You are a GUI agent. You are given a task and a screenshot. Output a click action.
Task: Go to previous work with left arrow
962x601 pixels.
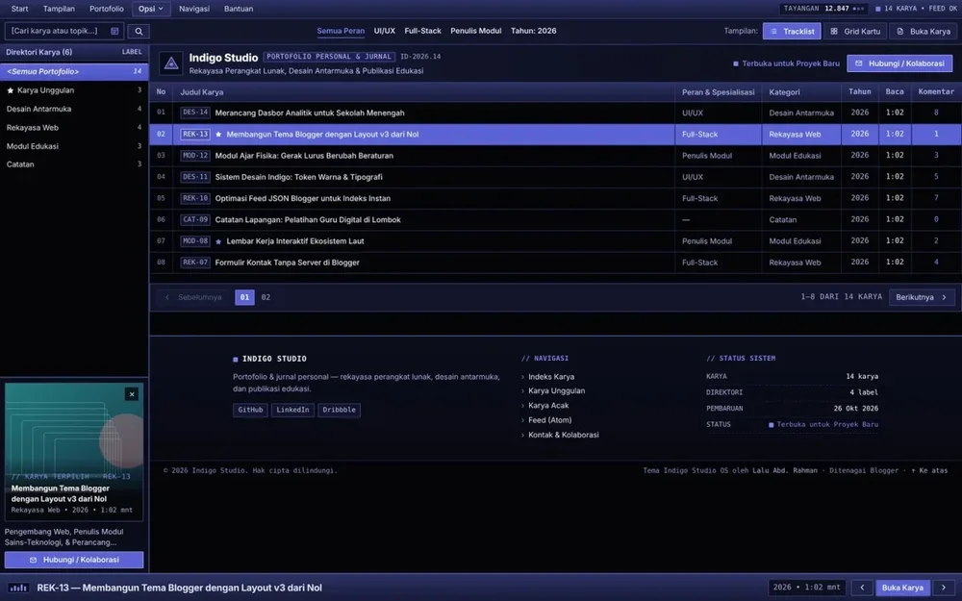click(x=862, y=588)
